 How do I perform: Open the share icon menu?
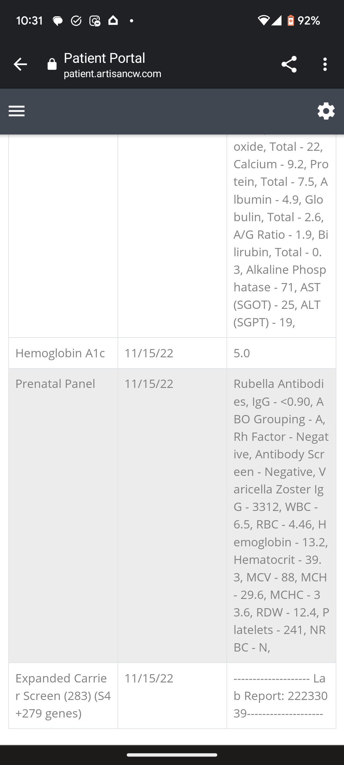[289, 64]
